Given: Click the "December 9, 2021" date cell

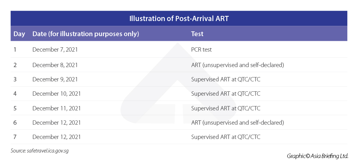Looking at the screenshot, I should coord(55,79).
